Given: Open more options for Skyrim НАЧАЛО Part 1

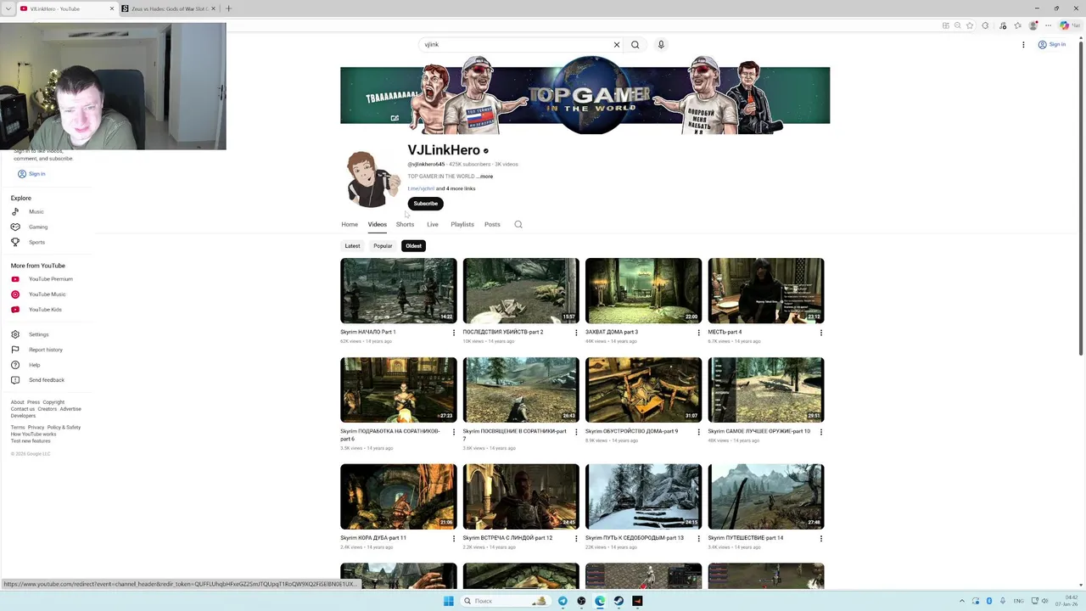Looking at the screenshot, I should [x=454, y=333].
